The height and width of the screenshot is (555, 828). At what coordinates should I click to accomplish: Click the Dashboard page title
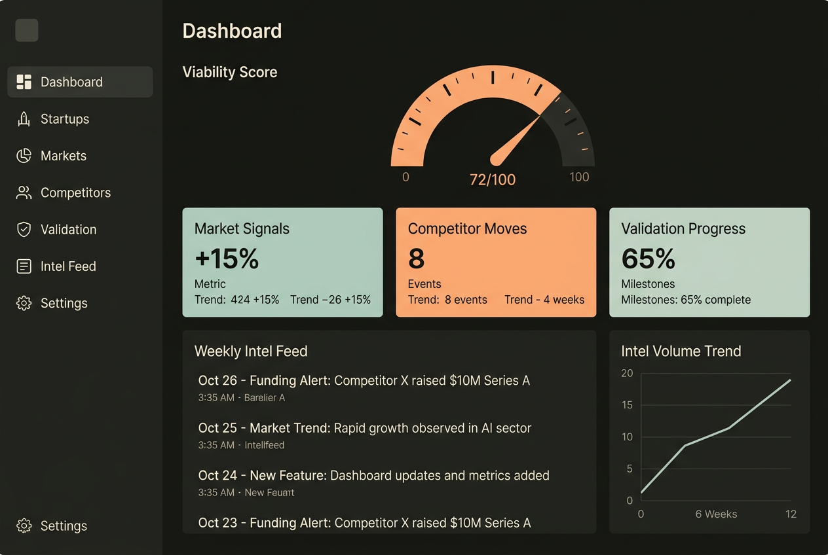tap(232, 31)
